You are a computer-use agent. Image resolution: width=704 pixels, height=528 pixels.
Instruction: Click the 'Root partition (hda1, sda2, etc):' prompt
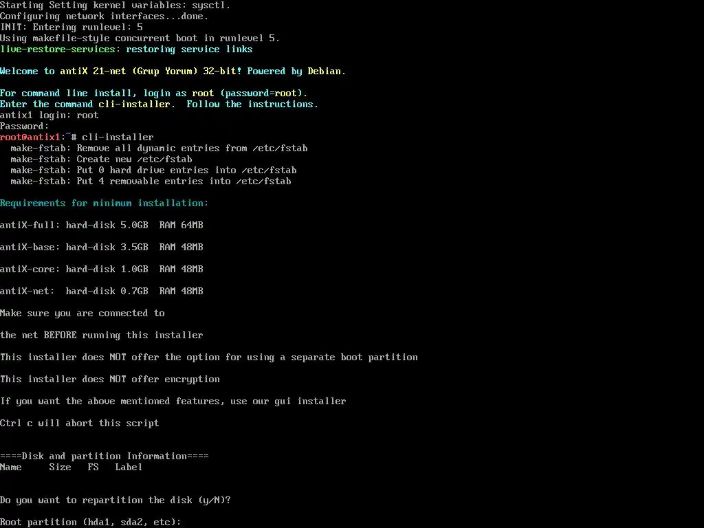pyautogui.click(x=90, y=522)
